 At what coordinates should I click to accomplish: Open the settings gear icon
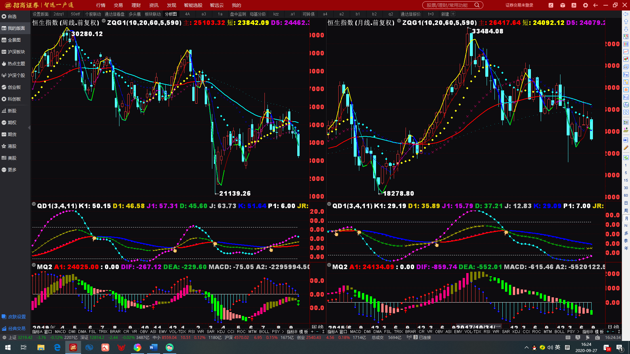tap(585, 5)
